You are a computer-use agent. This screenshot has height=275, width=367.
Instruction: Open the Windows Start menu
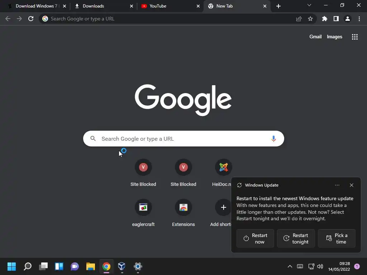(x=12, y=266)
